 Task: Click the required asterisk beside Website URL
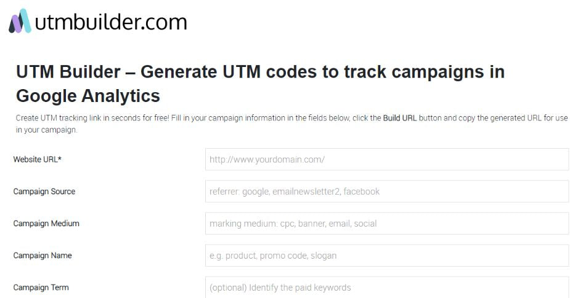(60, 160)
